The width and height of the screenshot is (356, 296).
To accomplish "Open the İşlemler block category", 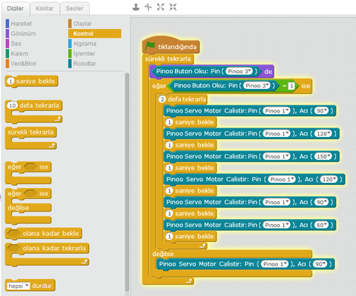I will pos(84,53).
